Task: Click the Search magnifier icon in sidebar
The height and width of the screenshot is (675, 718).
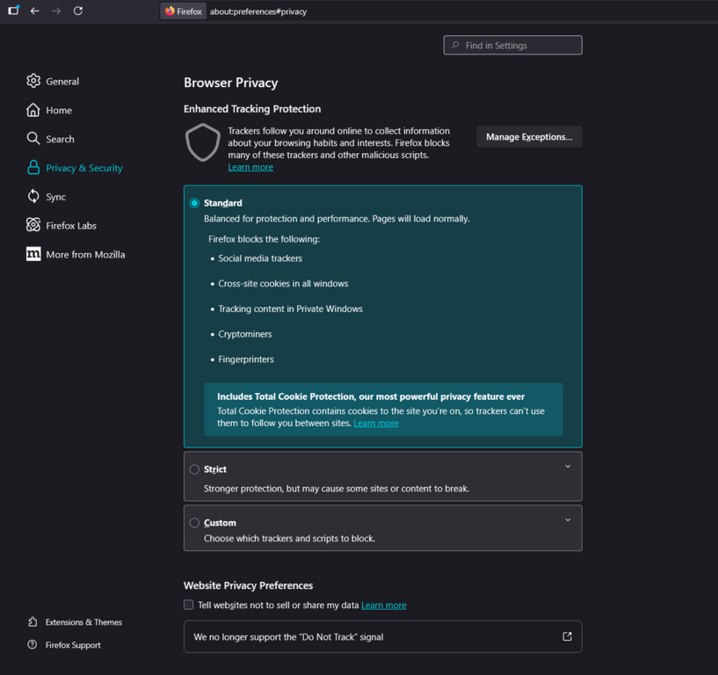Action: coord(33,139)
